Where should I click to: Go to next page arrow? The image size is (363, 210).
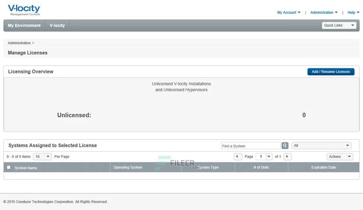pyautogui.click(x=287, y=157)
